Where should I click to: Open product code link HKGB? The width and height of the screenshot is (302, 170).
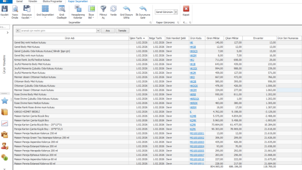193,47
